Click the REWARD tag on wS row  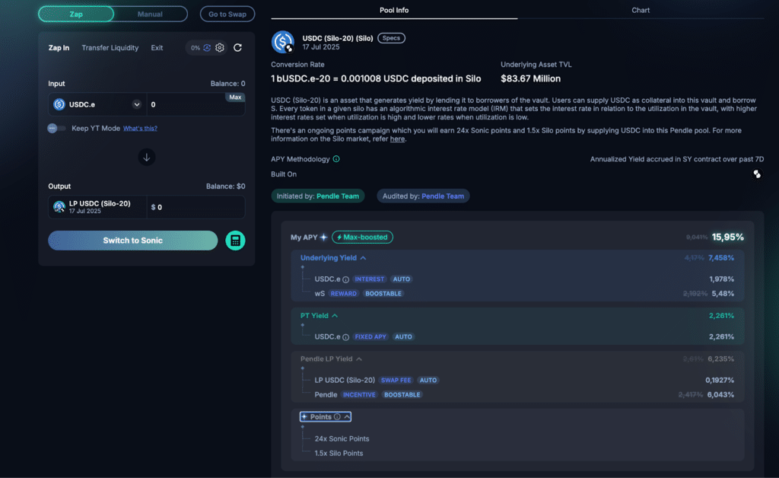pos(343,294)
